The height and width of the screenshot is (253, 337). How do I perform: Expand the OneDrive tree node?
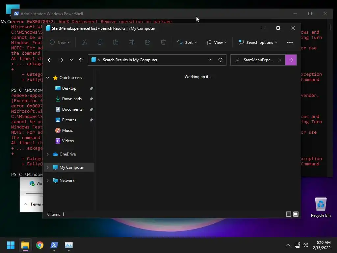pyautogui.click(x=48, y=154)
